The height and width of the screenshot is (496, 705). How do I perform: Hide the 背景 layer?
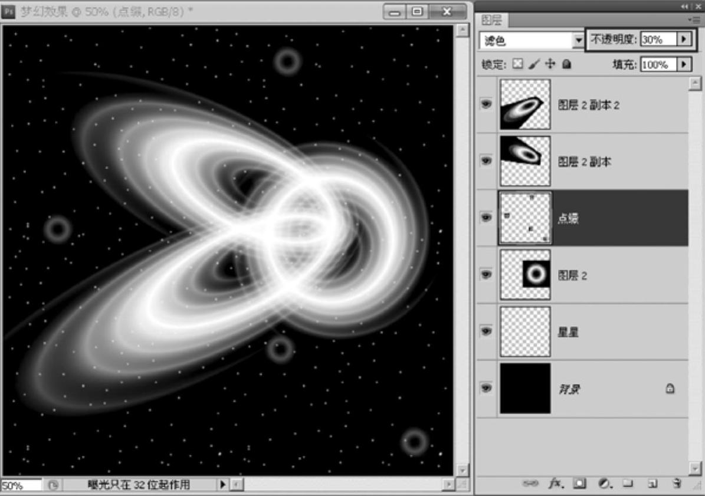tap(486, 387)
